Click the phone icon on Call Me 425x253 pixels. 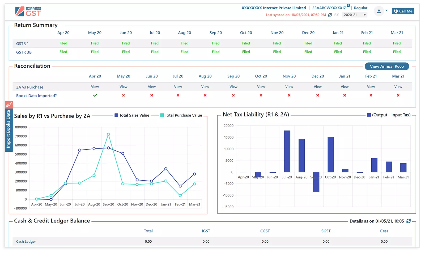[x=396, y=11]
